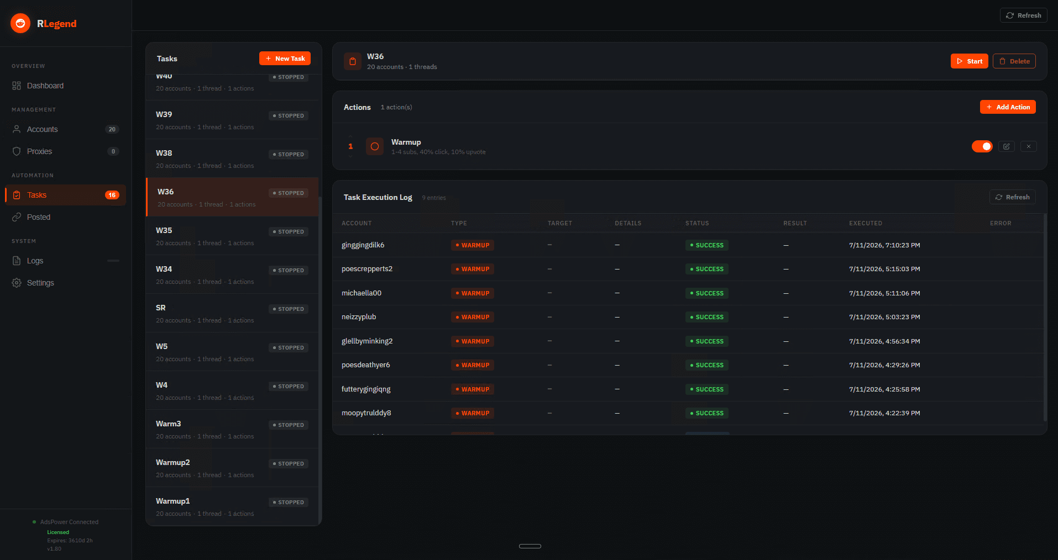Click account poescrepperts2 in log

[367, 269]
